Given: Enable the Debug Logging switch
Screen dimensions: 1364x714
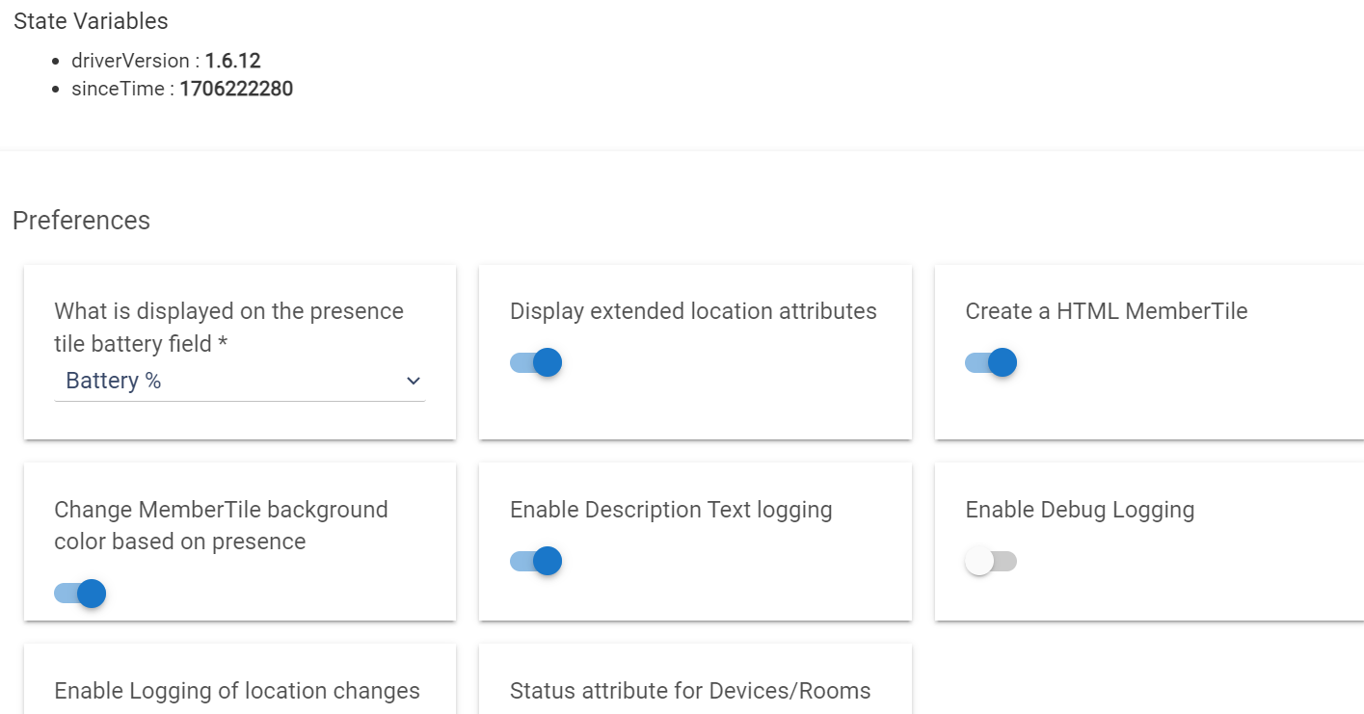Looking at the screenshot, I should tap(991, 561).
